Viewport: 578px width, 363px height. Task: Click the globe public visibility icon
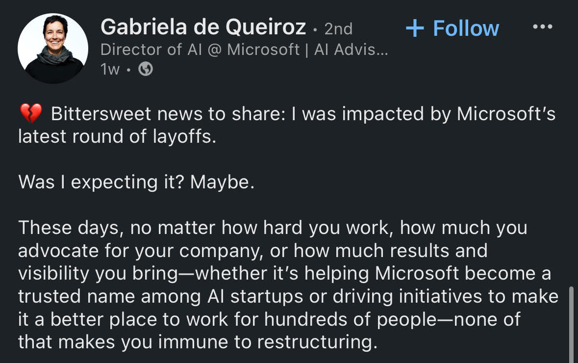[x=146, y=70]
